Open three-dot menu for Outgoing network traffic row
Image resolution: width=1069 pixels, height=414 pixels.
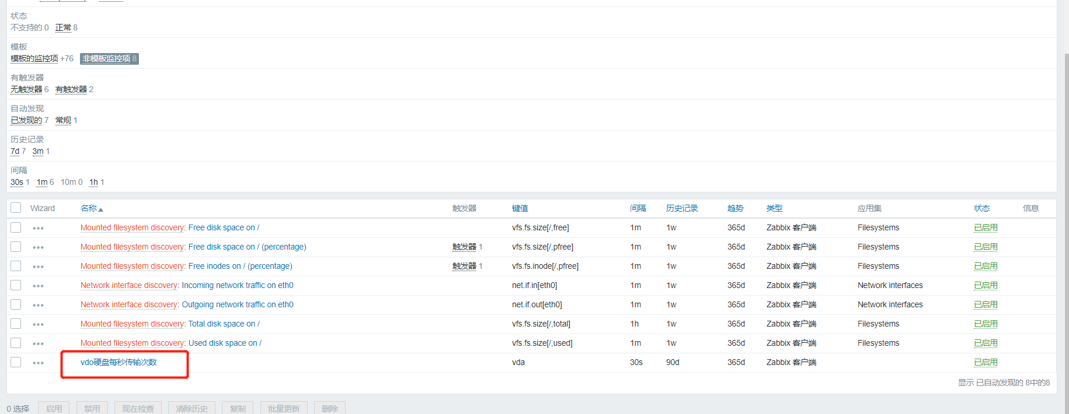pos(38,305)
